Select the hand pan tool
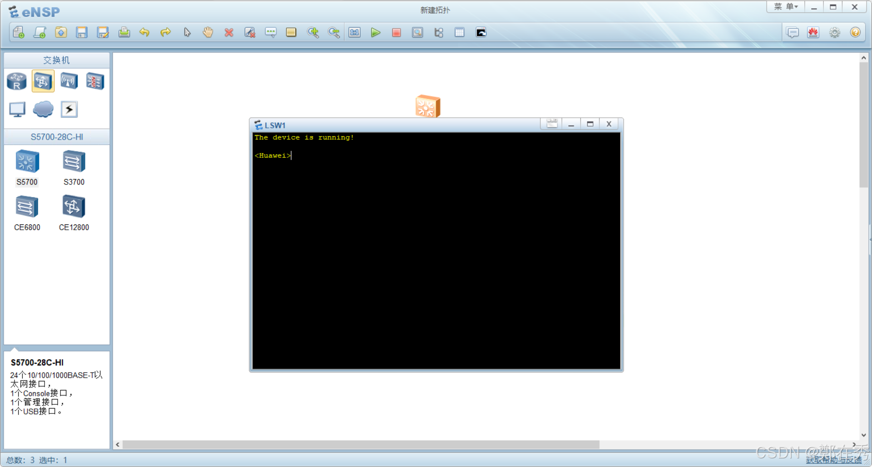 tap(208, 32)
